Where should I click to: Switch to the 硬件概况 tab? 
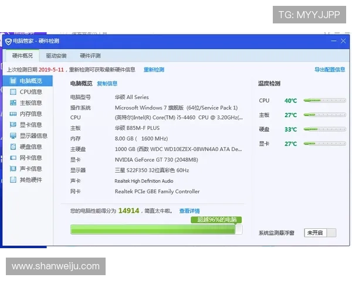22,56
